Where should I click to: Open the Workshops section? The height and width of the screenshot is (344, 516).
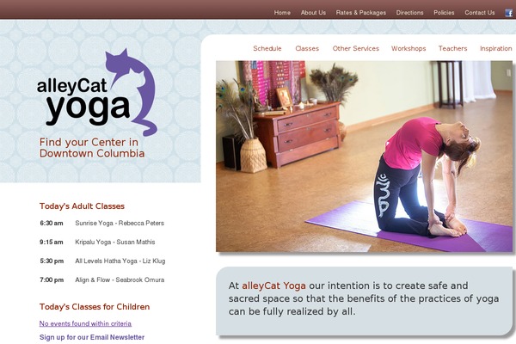coord(408,48)
